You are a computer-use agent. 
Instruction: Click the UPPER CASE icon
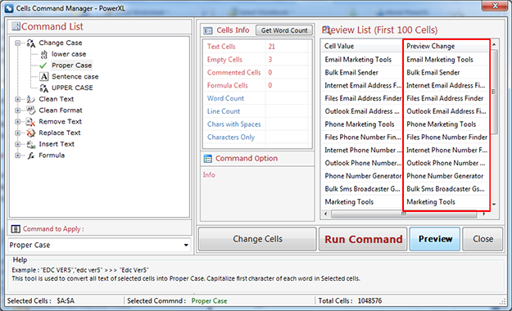pos(43,88)
